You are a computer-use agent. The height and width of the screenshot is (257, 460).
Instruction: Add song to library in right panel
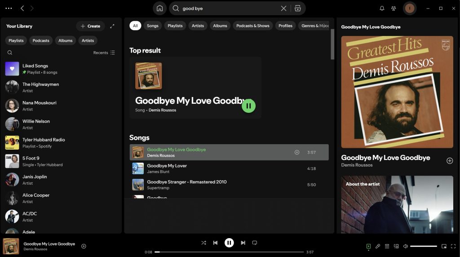point(449,161)
